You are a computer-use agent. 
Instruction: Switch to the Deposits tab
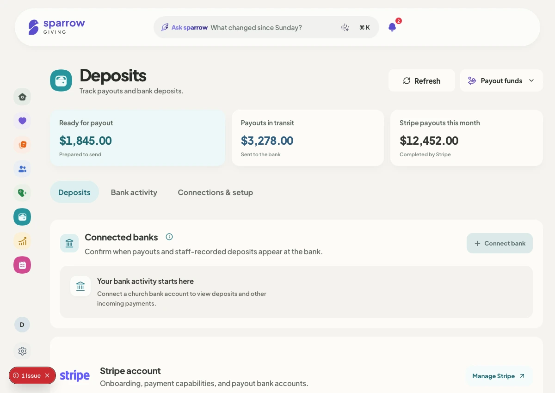(x=74, y=192)
